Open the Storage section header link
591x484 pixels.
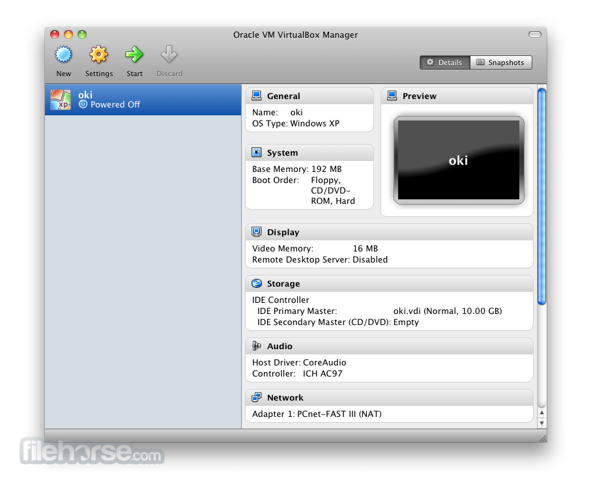coord(283,284)
